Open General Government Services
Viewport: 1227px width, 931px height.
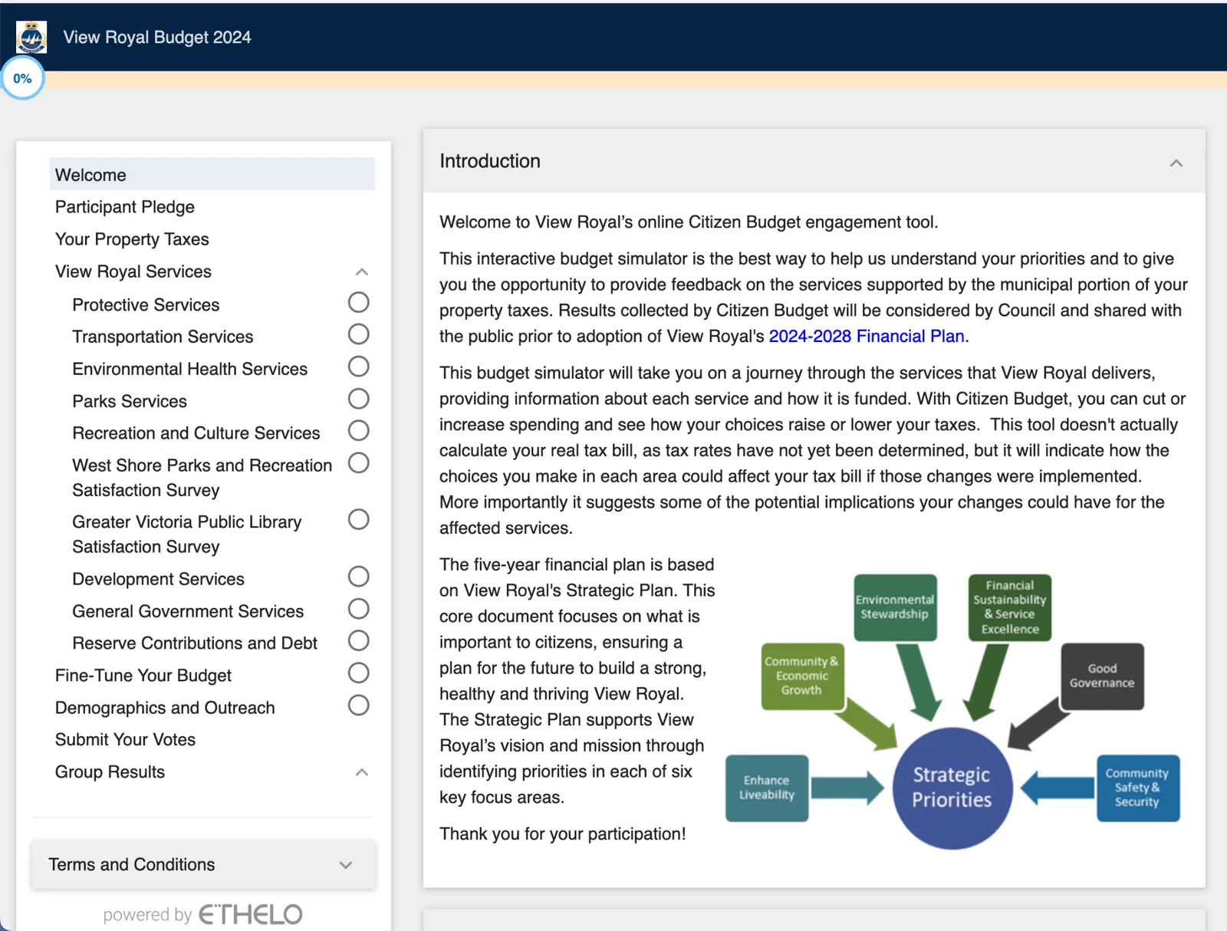188,611
